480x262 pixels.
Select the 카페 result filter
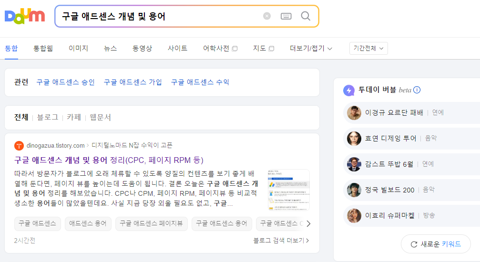click(74, 117)
